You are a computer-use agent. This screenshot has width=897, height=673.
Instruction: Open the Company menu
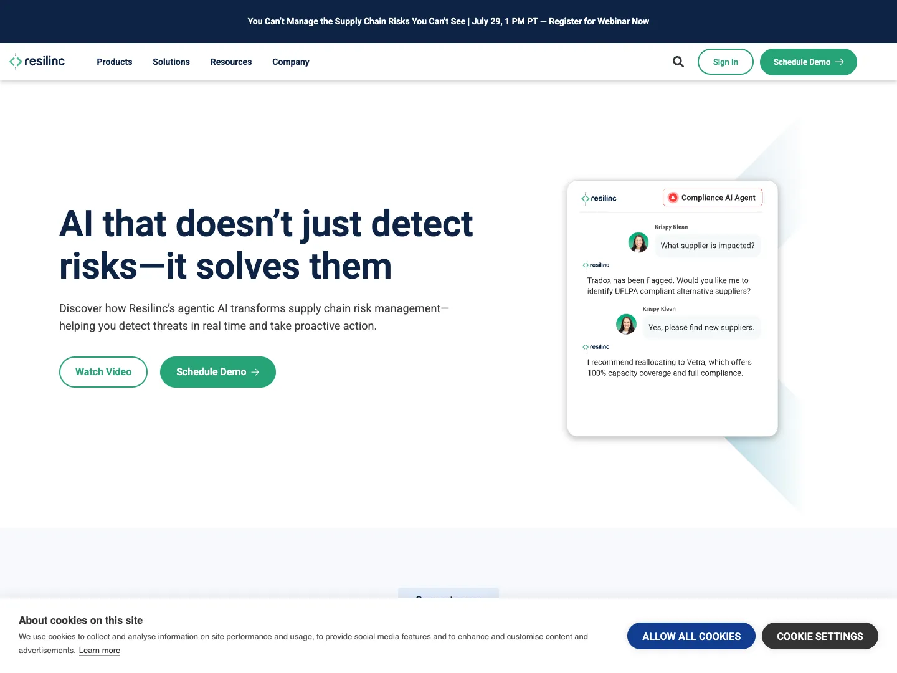pos(291,62)
